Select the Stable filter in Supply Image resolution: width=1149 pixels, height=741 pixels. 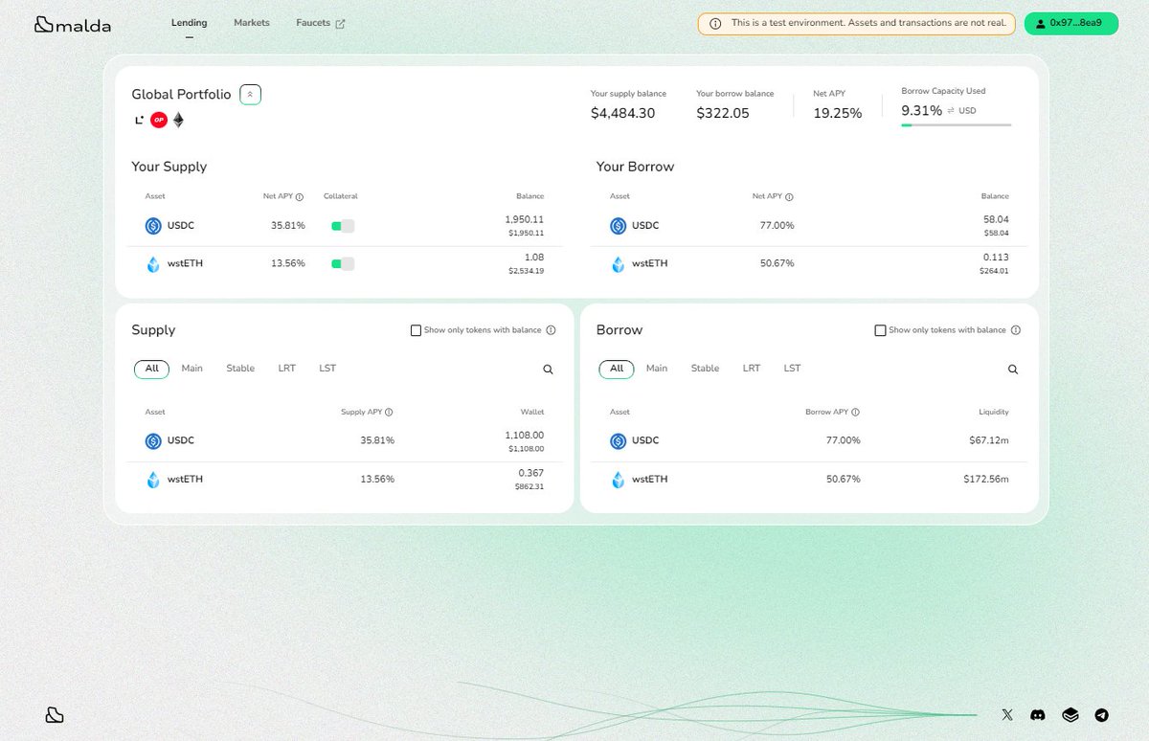240,369
